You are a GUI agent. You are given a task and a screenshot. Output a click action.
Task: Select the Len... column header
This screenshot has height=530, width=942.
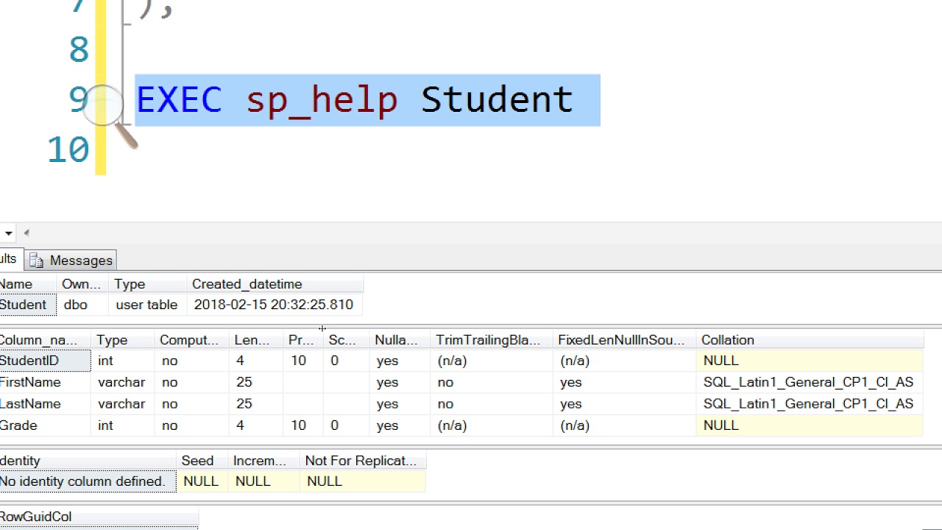click(257, 340)
